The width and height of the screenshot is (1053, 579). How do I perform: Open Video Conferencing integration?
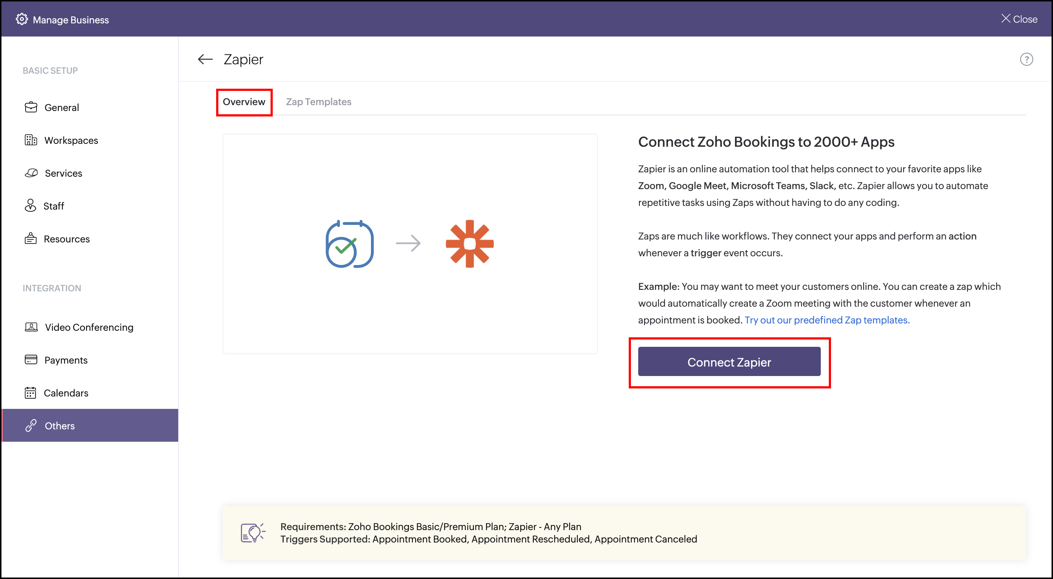point(89,327)
